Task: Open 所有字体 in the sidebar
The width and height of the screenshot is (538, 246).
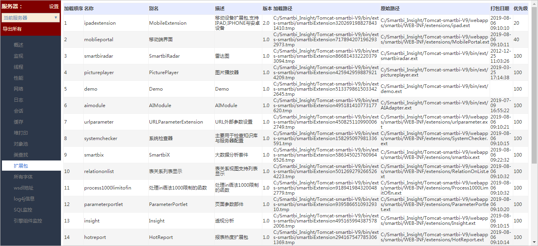Action: (x=23, y=177)
